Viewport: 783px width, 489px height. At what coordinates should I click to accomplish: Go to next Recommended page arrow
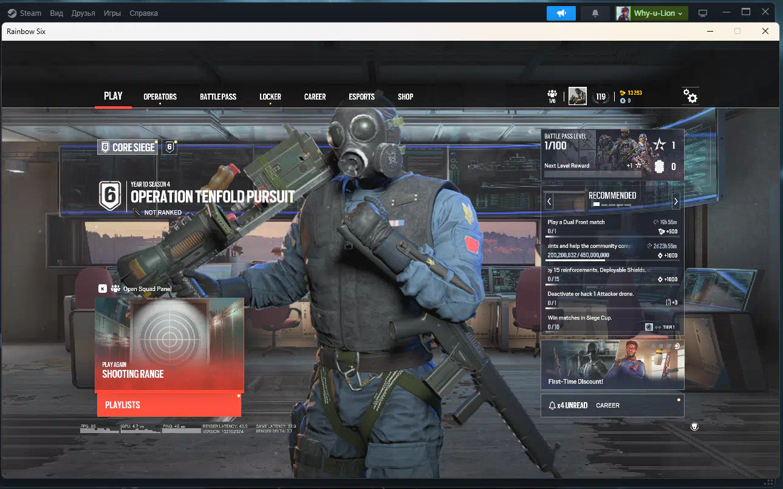pos(675,201)
